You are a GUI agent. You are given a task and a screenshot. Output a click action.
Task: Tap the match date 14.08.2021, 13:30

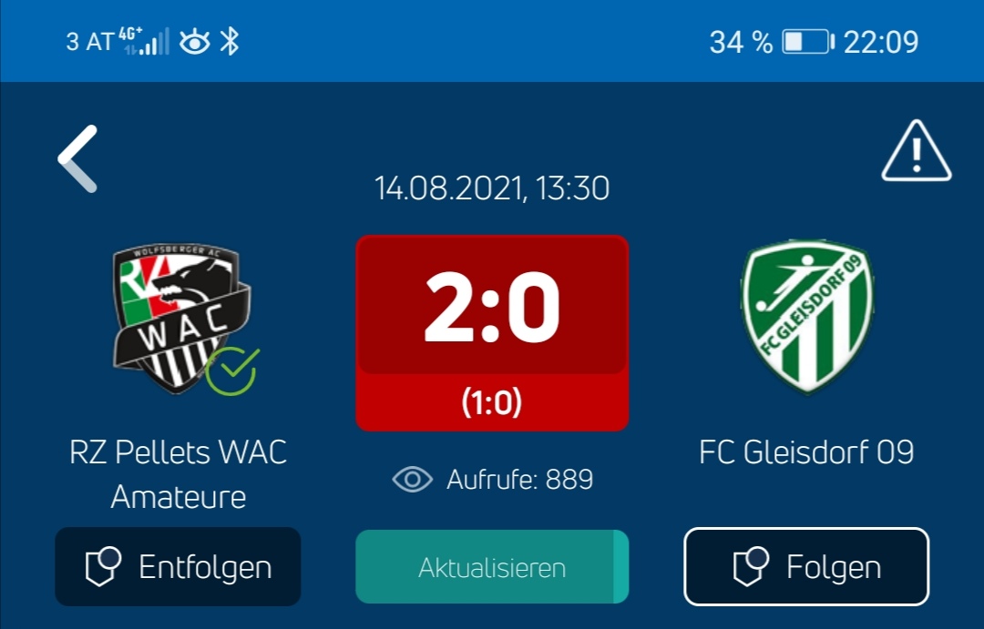(x=492, y=188)
